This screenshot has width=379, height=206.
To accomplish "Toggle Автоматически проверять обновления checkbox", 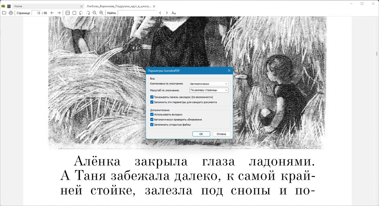I will coord(152,119).
